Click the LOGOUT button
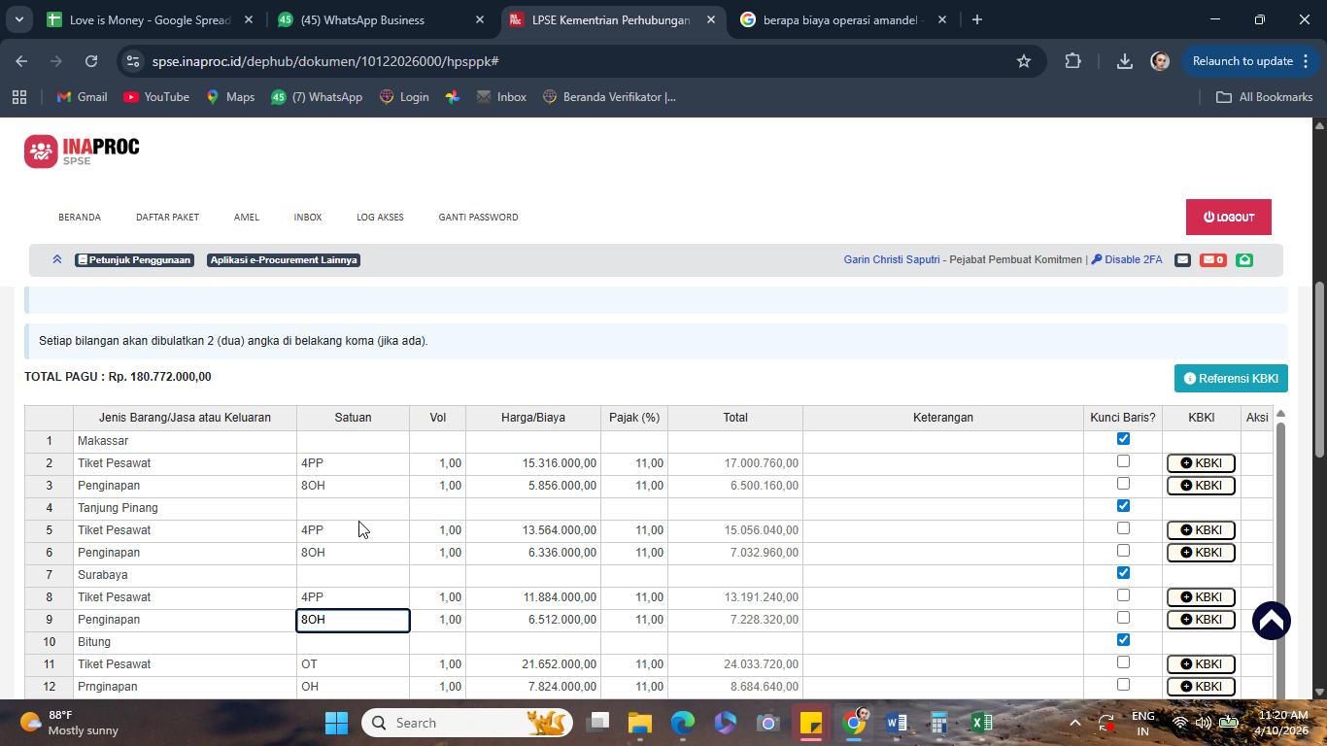The image size is (1327, 746). (x=1229, y=218)
